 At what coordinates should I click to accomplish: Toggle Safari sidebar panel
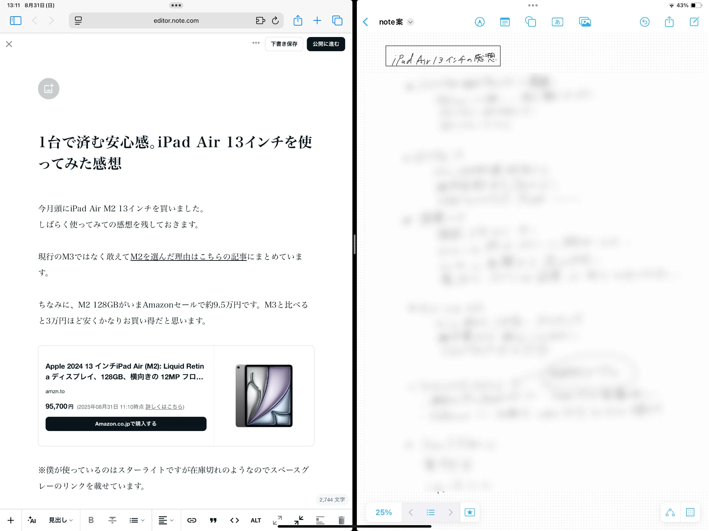(x=16, y=21)
